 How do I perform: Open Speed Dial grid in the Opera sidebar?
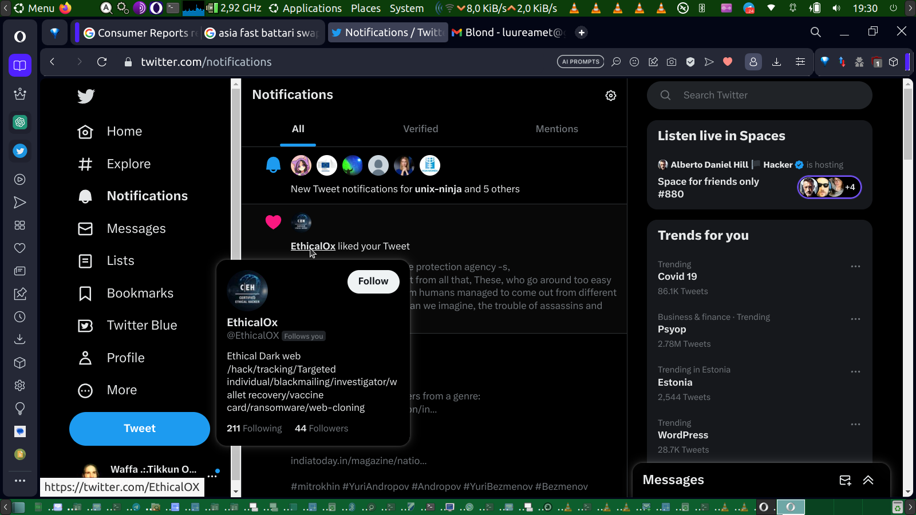point(20,225)
